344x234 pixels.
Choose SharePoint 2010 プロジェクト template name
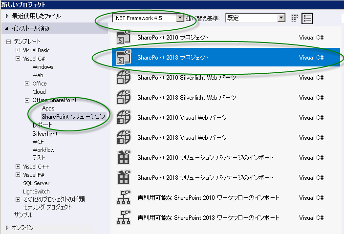point(173,38)
